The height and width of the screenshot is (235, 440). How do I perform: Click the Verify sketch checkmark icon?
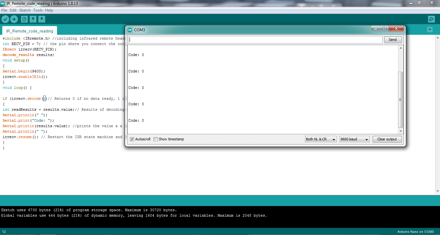click(5, 19)
